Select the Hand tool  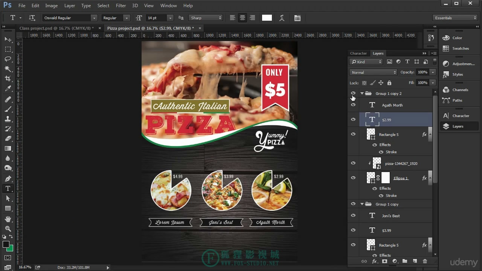[8, 219]
